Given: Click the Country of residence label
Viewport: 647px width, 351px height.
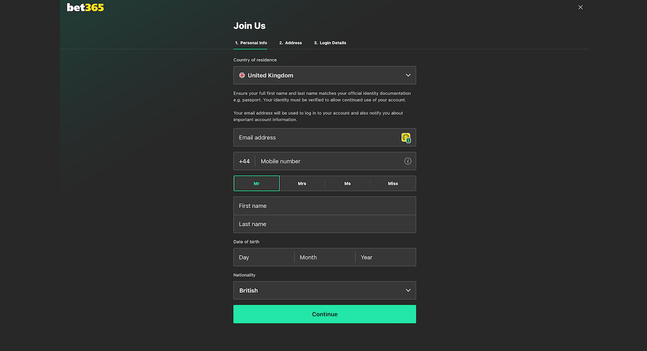Looking at the screenshot, I should coord(255,60).
